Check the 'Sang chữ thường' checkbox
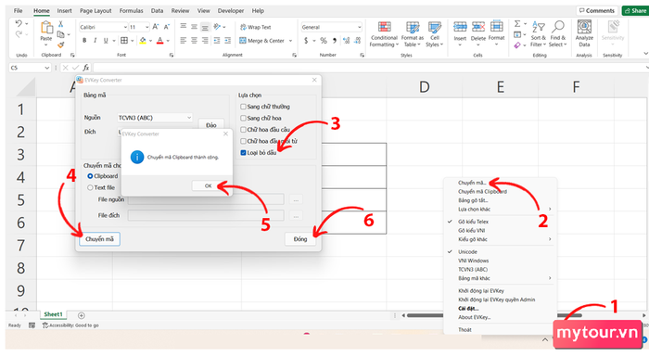The image size is (649, 357). [243, 107]
